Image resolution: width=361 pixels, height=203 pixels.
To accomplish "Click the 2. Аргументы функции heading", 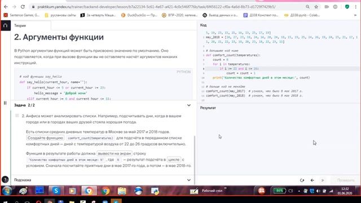I will (59, 37).
